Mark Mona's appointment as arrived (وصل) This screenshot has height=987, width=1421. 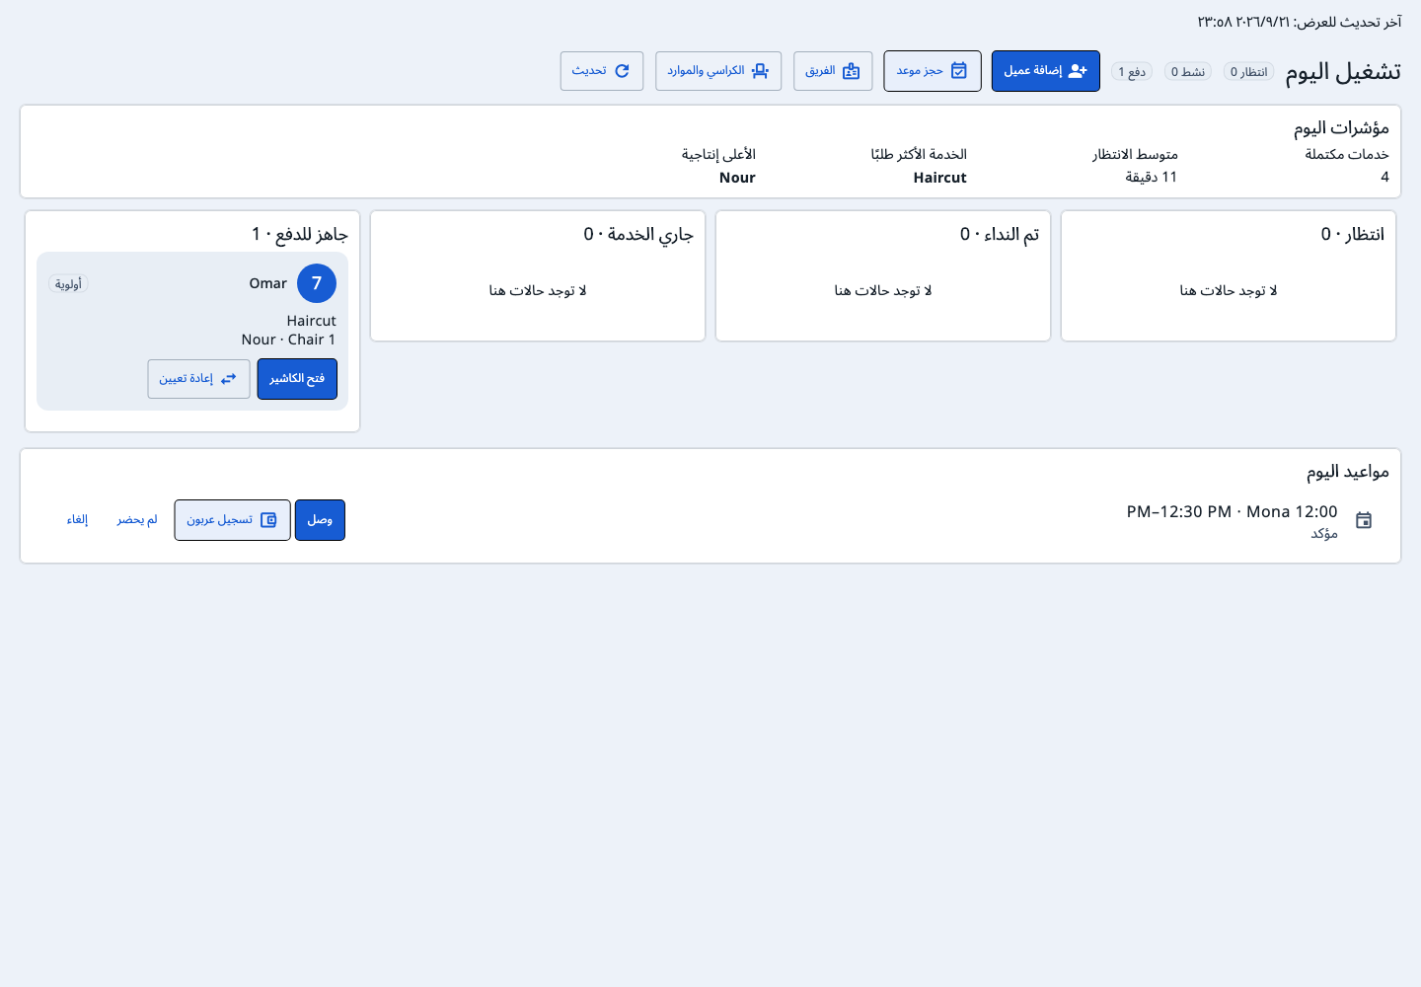coord(320,520)
